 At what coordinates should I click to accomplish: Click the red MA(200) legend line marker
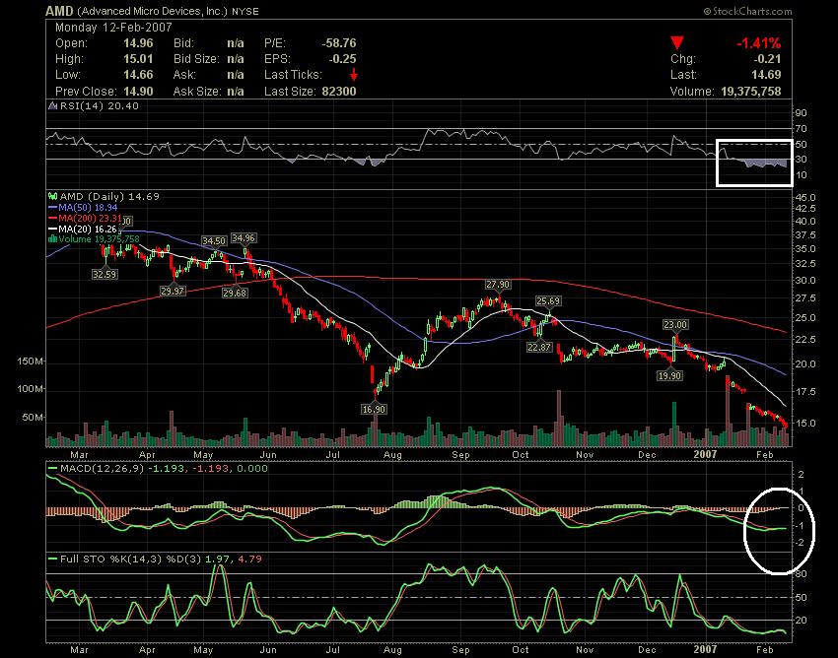tap(53, 218)
